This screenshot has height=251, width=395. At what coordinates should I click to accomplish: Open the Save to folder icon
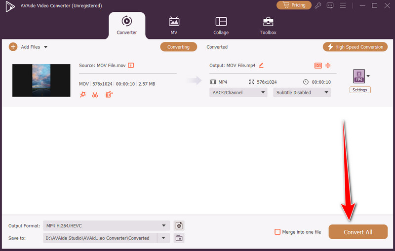[179, 238]
